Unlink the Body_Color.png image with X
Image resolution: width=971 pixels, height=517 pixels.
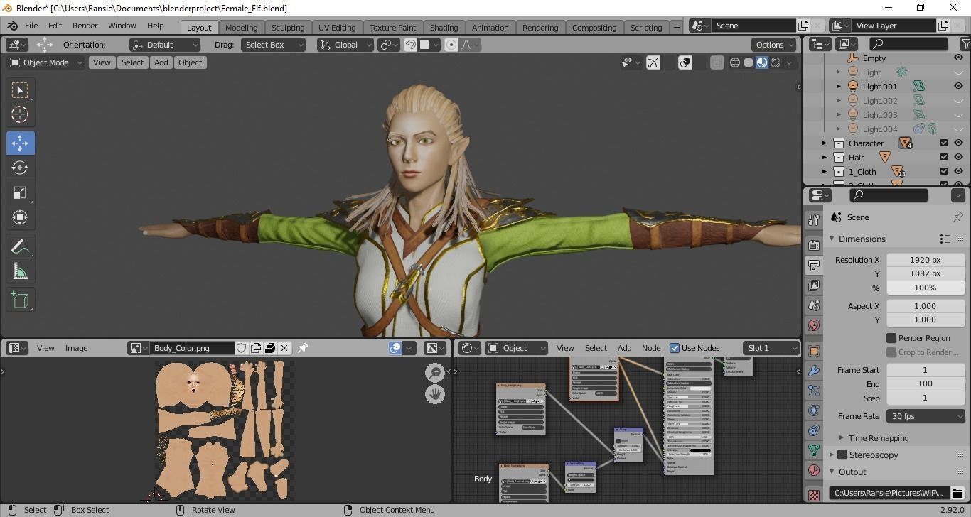tap(284, 348)
